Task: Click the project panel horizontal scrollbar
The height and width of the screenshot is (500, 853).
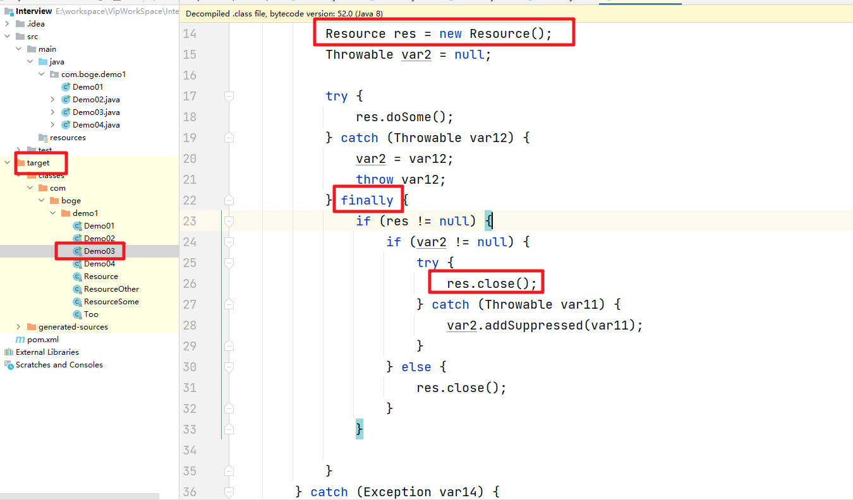Action: click(x=80, y=496)
